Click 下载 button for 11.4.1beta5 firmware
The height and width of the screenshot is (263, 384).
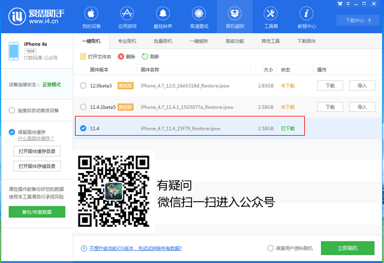pyautogui.click(x=330, y=107)
